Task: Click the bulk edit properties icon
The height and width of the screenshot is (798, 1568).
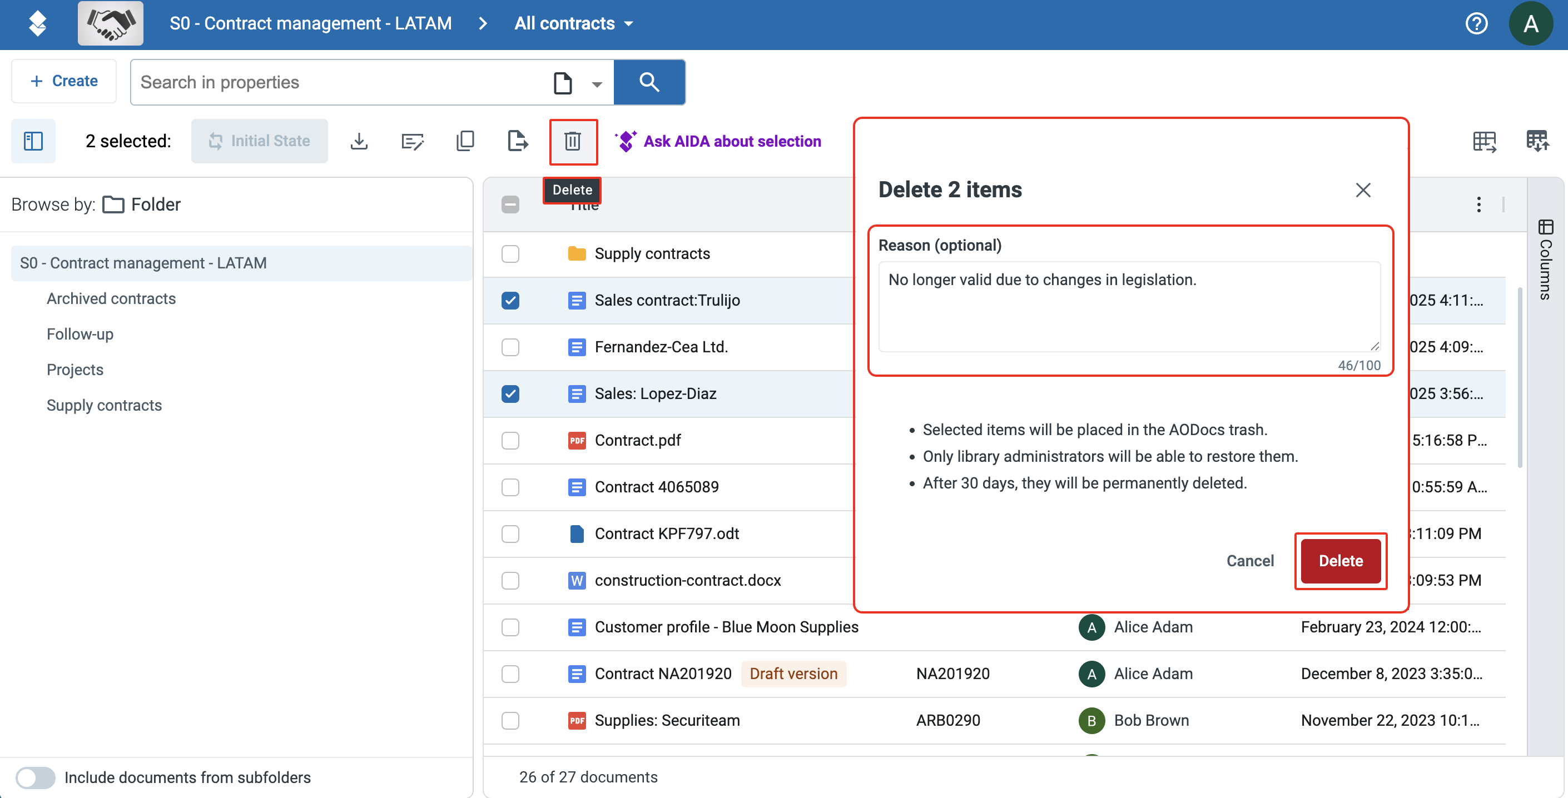Action: 412,141
